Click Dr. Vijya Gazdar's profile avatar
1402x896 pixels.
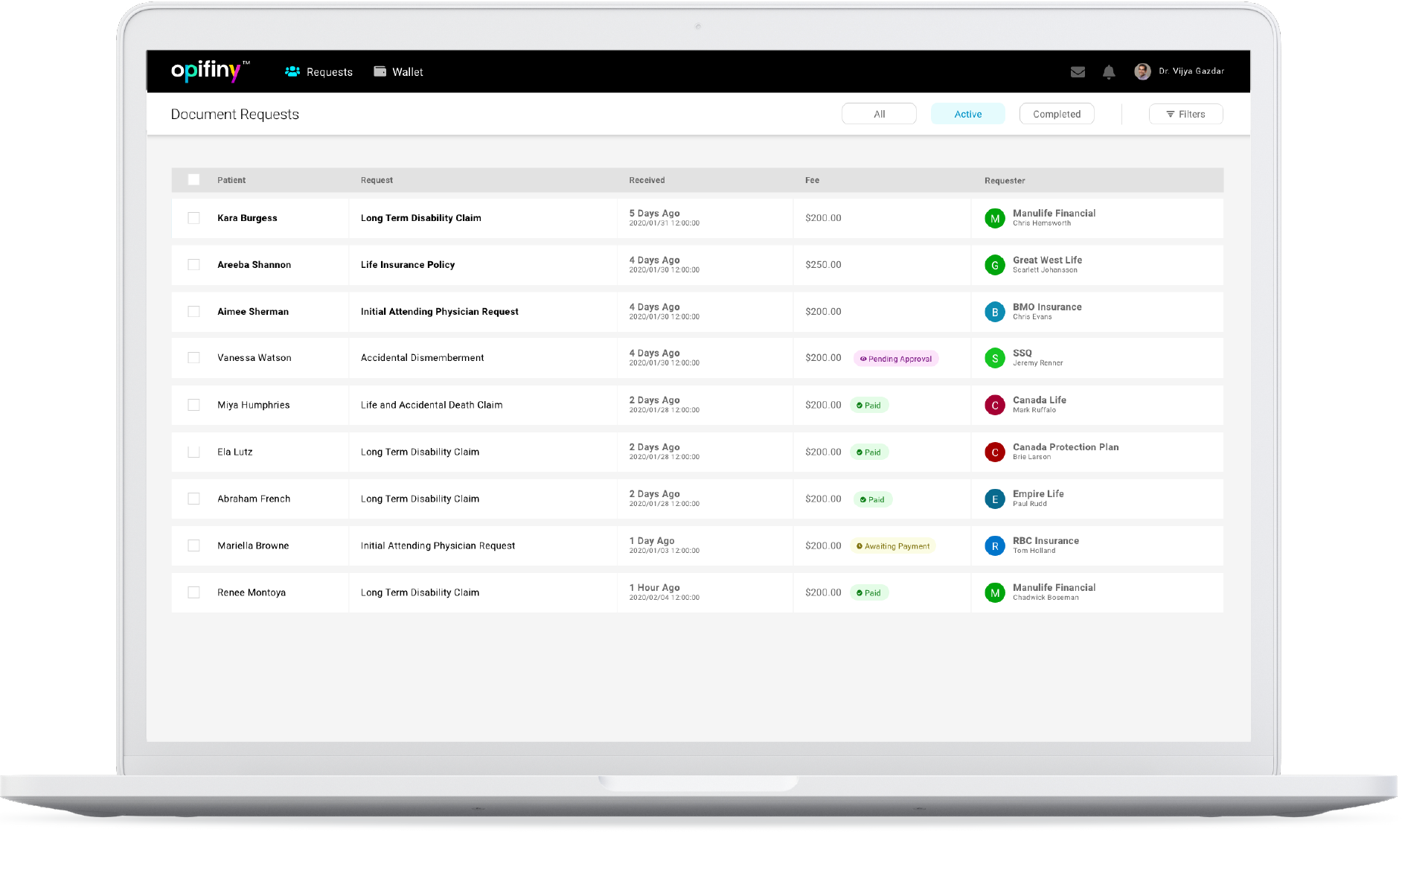pos(1142,71)
